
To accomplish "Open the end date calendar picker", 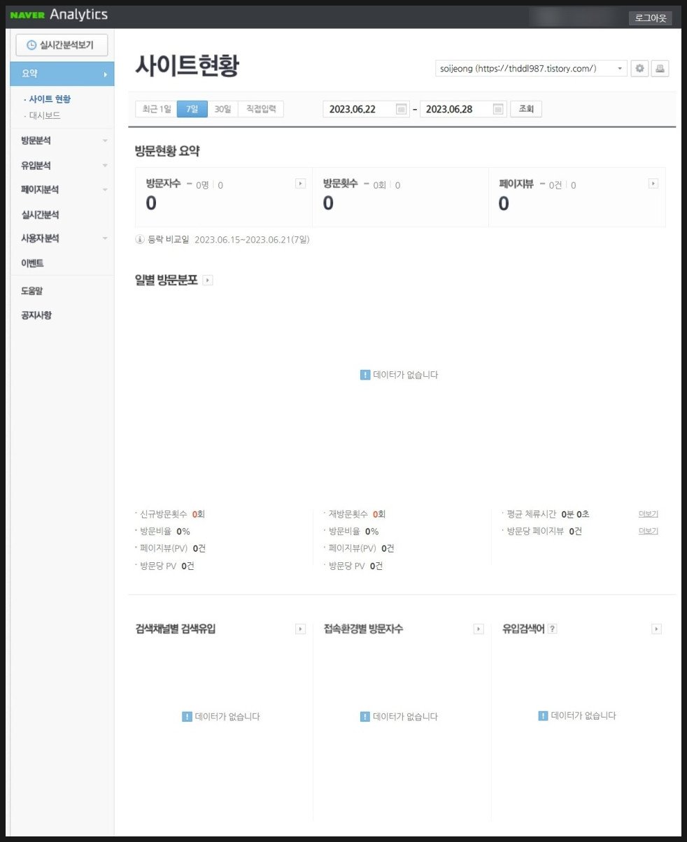I will [497, 109].
